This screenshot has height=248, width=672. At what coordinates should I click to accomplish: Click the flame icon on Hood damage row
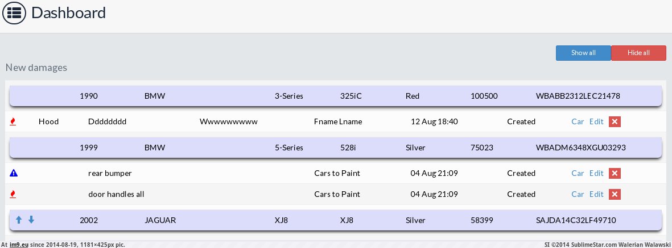(13, 121)
